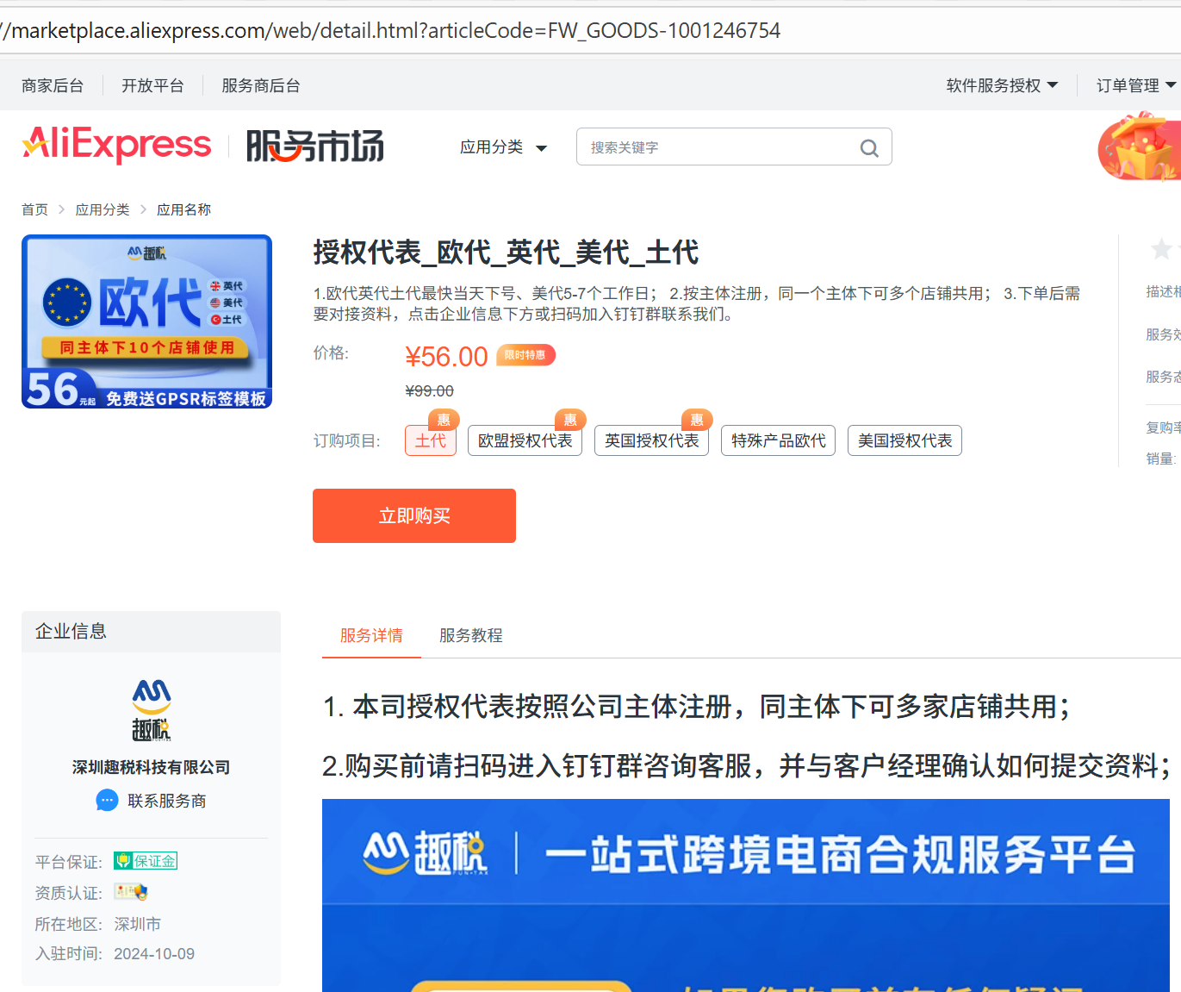Click the blue chat bubble icon
The image size is (1181, 992).
(x=107, y=801)
